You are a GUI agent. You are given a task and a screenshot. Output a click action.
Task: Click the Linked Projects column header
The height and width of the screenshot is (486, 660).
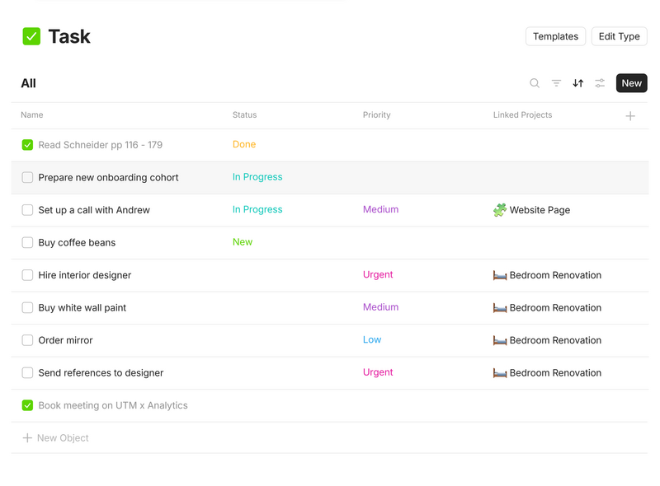point(522,114)
